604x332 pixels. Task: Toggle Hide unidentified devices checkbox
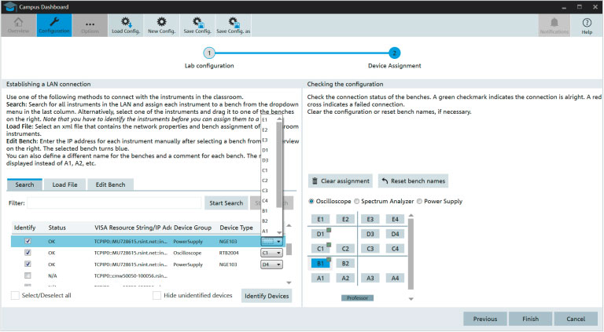tap(157, 295)
